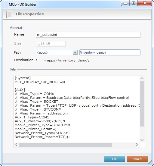
Task: Click the horizontal scrollbar thumb
Action: click(65, 145)
